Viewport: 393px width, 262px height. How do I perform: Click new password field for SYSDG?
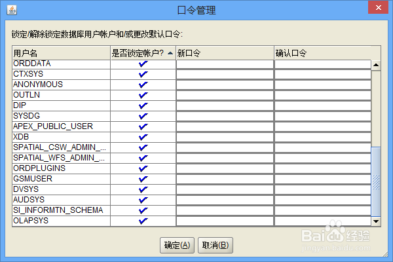click(x=225, y=117)
